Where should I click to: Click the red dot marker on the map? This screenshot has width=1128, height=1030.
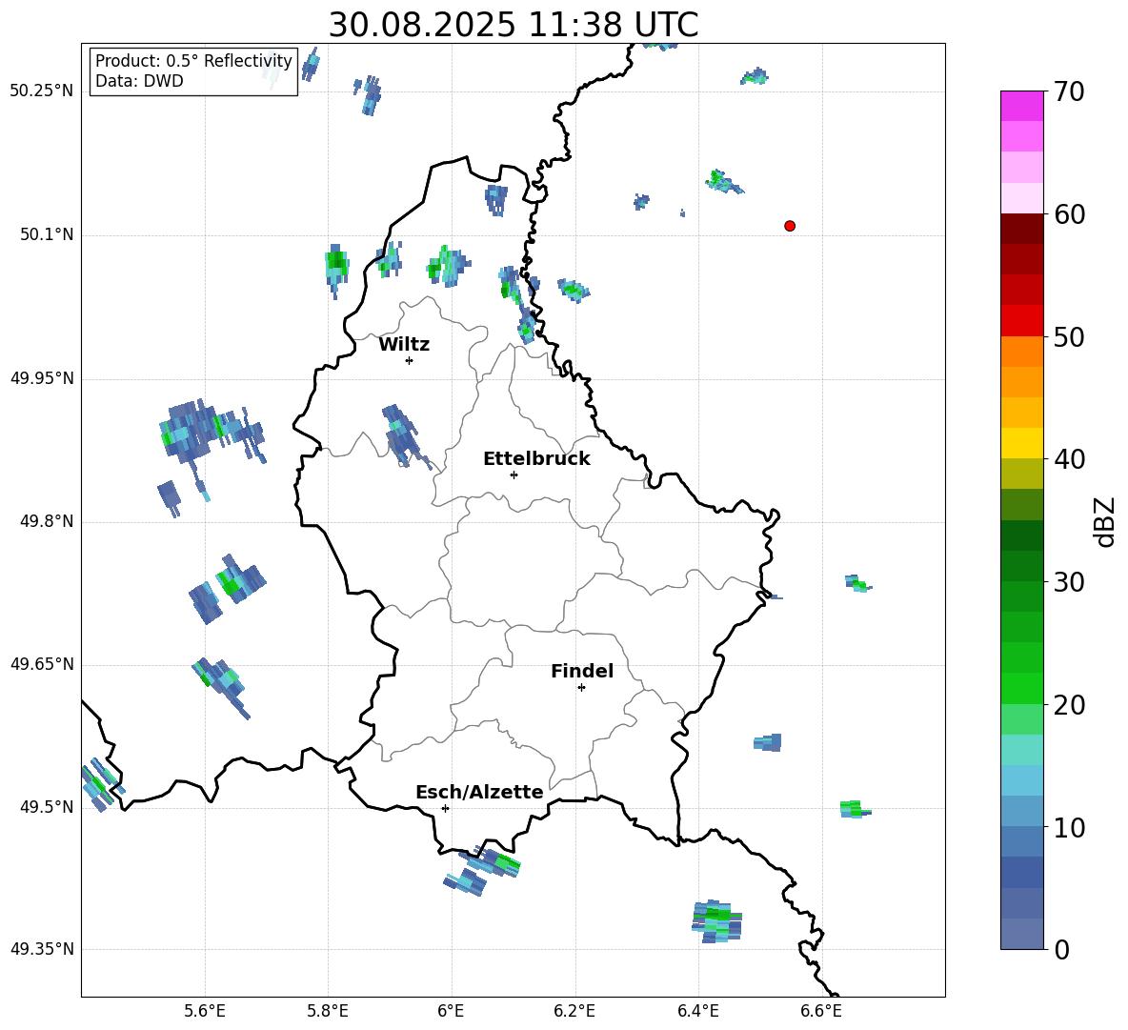[790, 226]
